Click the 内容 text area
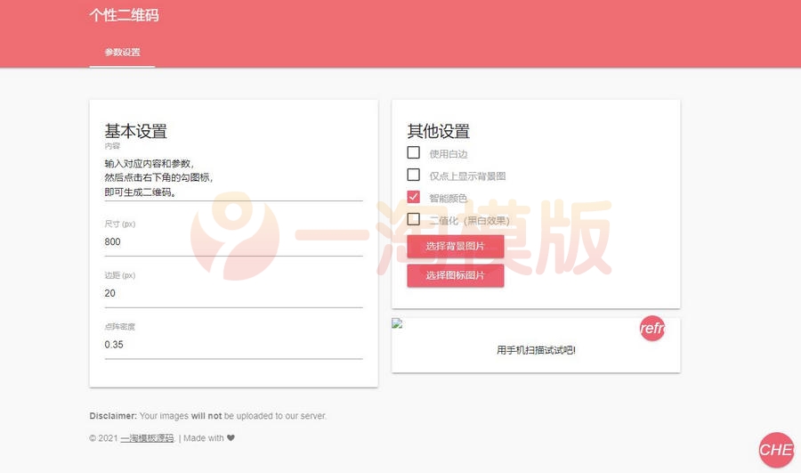This screenshot has height=473, width=801. click(233, 178)
